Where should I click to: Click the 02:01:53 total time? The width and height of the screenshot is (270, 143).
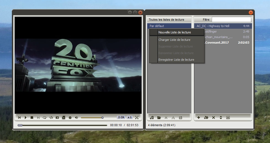pos(133,125)
